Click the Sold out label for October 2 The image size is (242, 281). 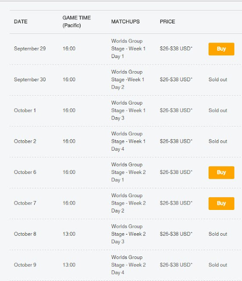(x=217, y=141)
